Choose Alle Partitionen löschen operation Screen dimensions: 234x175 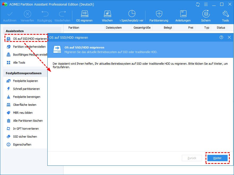click(25, 121)
